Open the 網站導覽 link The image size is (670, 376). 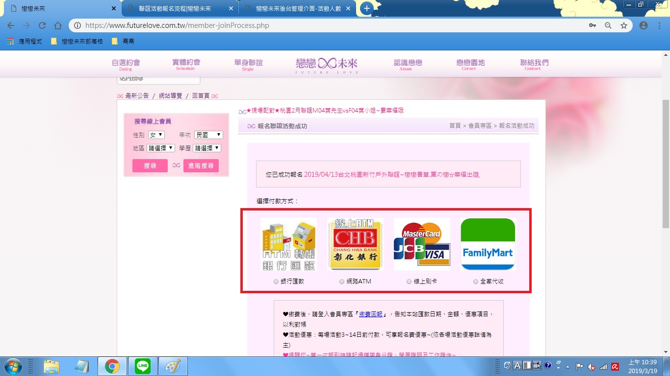[x=170, y=96]
